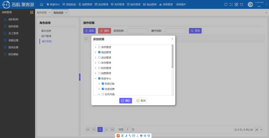Click the 查询 search button

(x=195, y=31)
